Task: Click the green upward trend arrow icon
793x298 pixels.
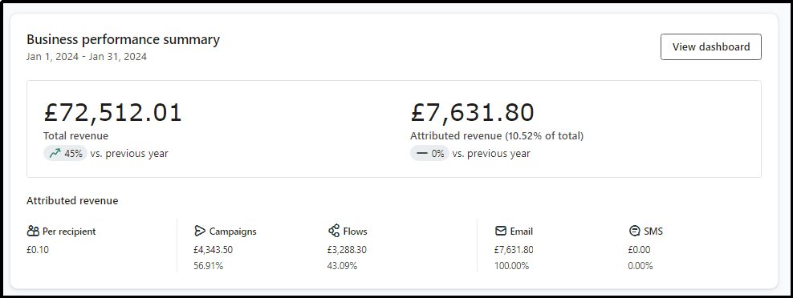Action: [x=55, y=154]
